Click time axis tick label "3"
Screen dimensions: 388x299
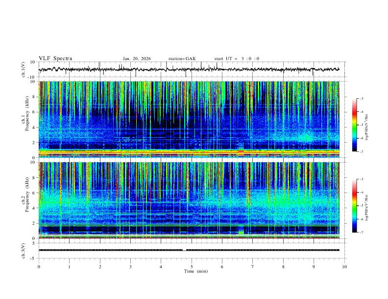pos(130,267)
